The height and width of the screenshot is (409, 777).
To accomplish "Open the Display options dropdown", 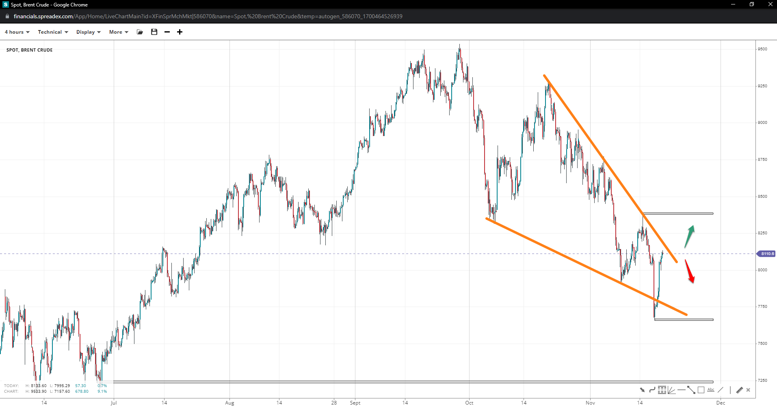I will click(x=88, y=32).
